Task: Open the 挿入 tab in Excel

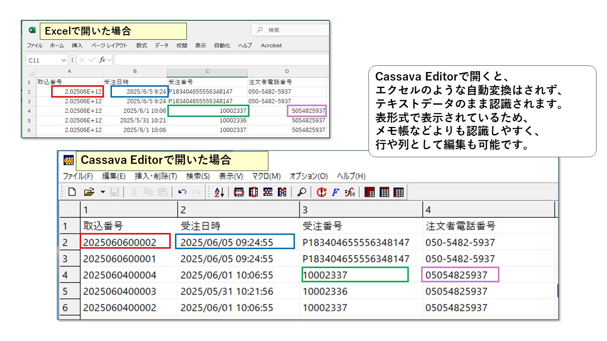Action: (77, 45)
